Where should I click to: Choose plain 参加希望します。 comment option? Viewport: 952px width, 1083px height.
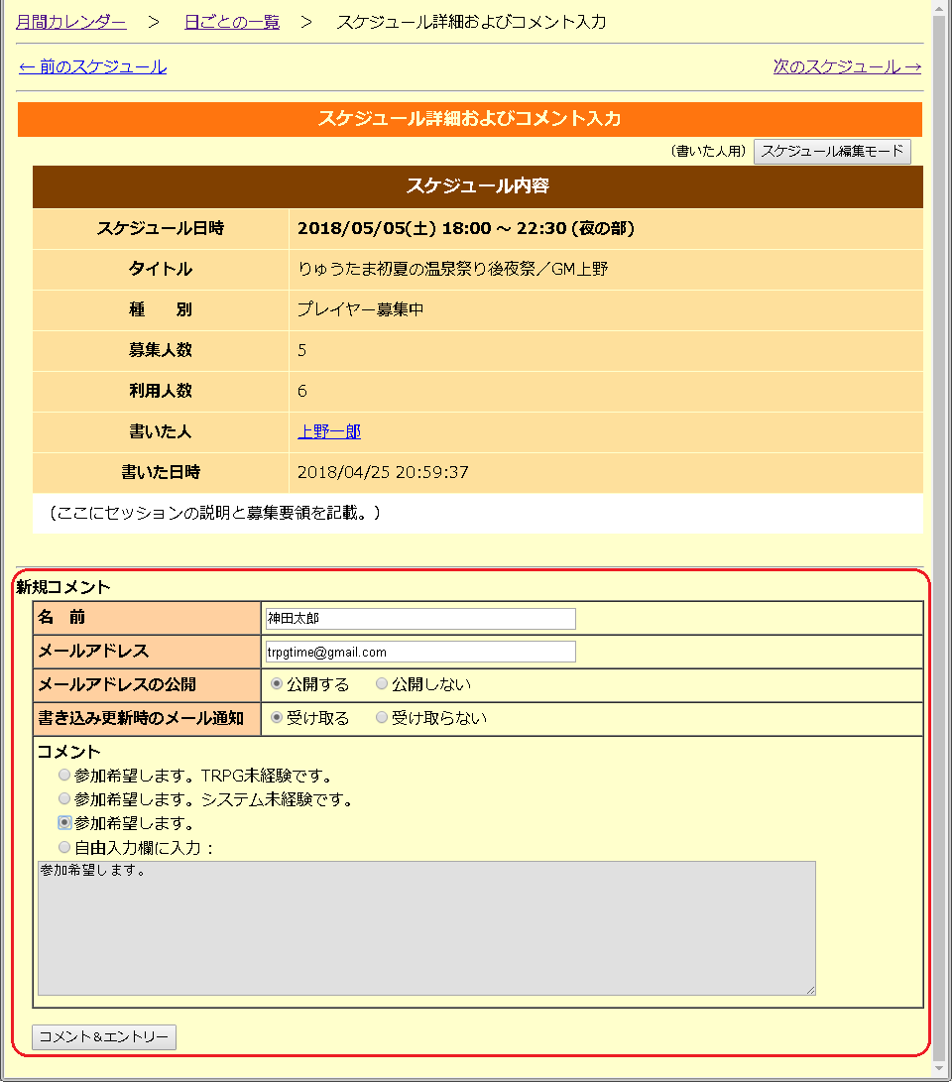64,822
